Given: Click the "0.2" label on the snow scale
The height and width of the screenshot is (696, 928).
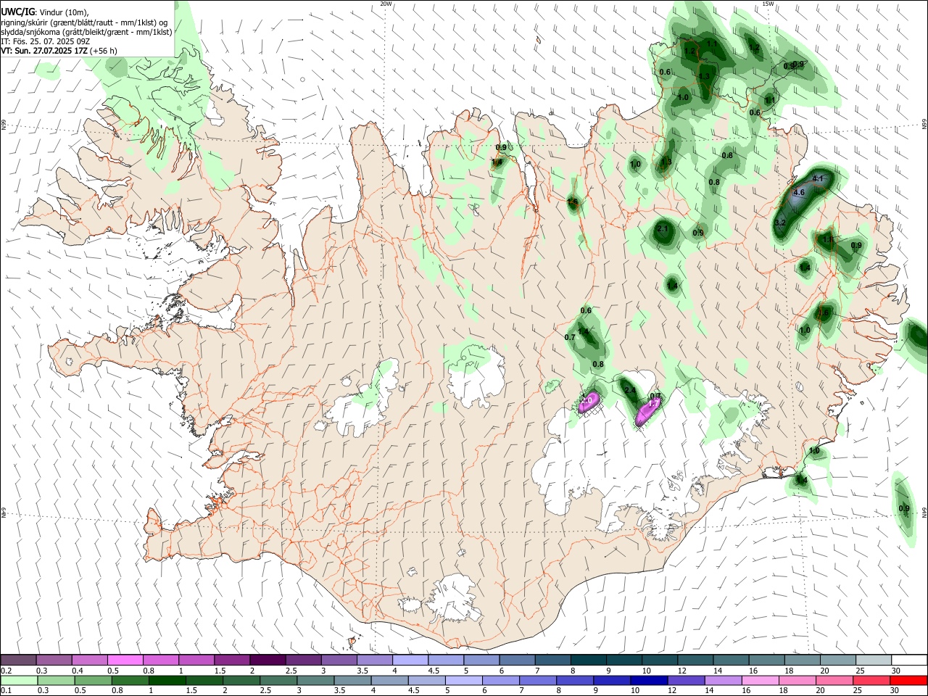Looking at the screenshot, I should (7, 671).
